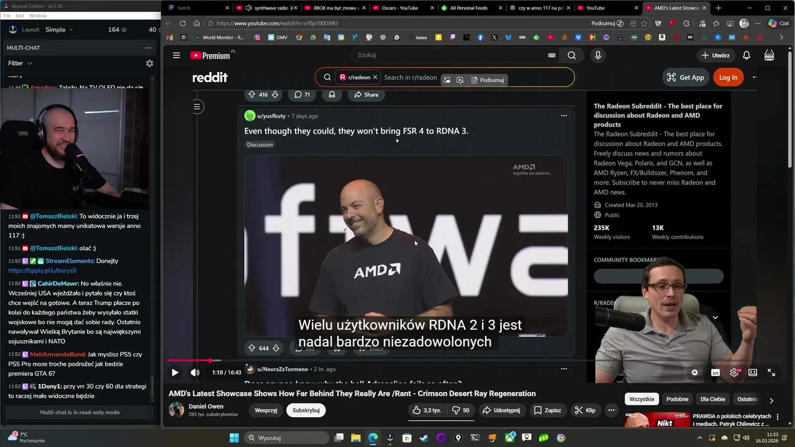Select the Dla Ciebie chip
Viewport: 795px width, 447px height.
(x=712, y=399)
